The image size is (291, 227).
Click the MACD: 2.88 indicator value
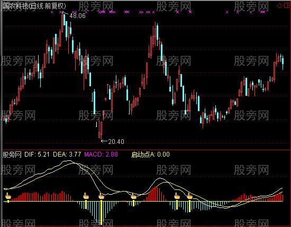[x=101, y=155]
